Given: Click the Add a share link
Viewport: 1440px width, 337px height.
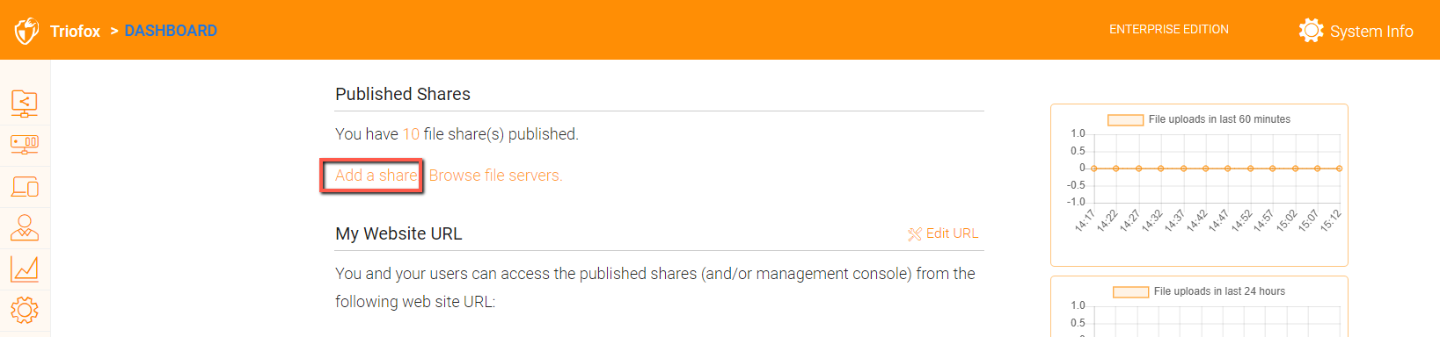Looking at the screenshot, I should click(x=376, y=176).
